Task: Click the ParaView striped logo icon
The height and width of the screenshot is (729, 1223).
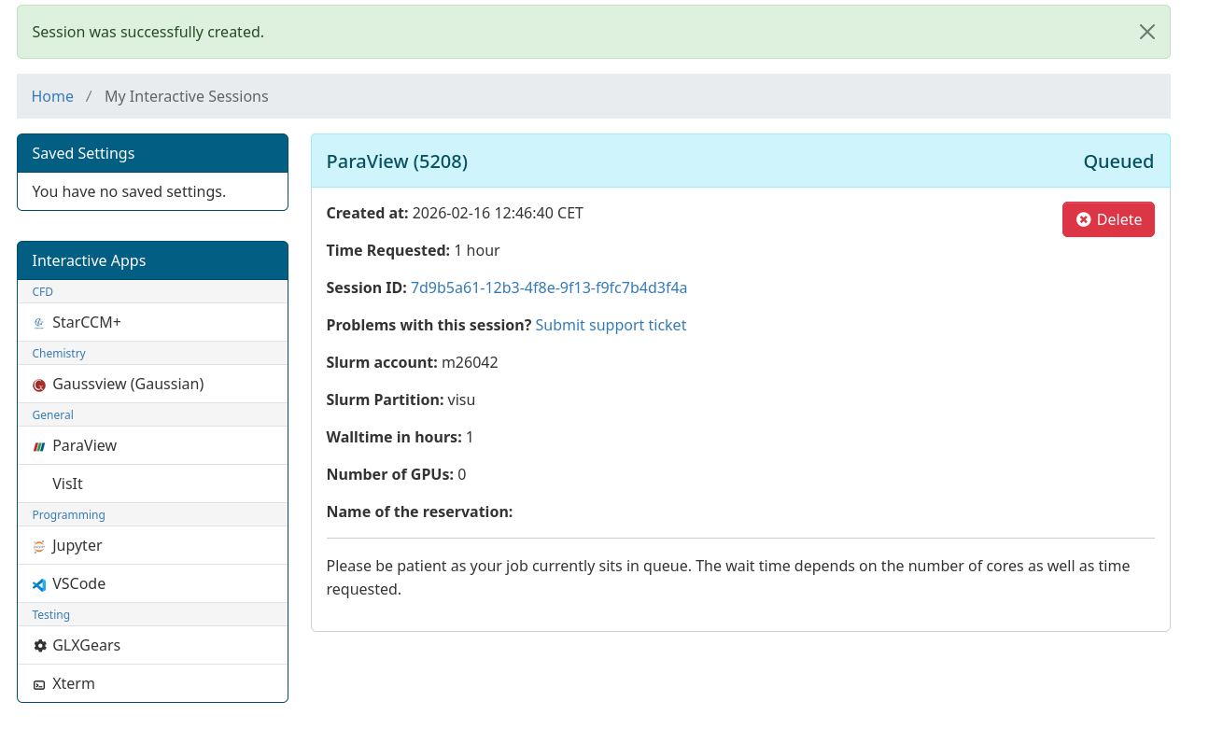Action: pyautogui.click(x=39, y=446)
